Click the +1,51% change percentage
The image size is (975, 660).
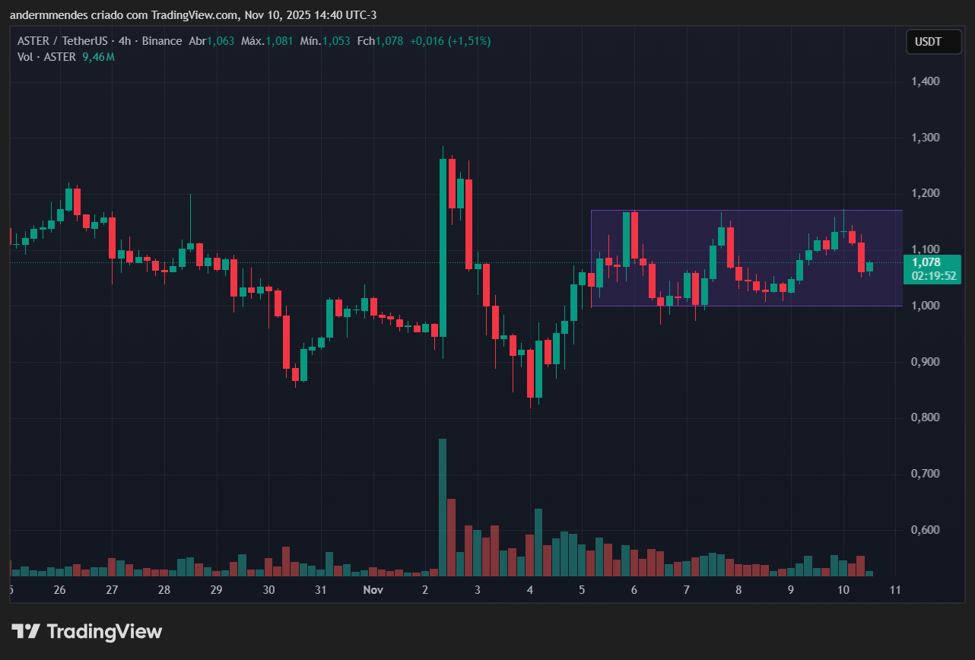coord(469,41)
